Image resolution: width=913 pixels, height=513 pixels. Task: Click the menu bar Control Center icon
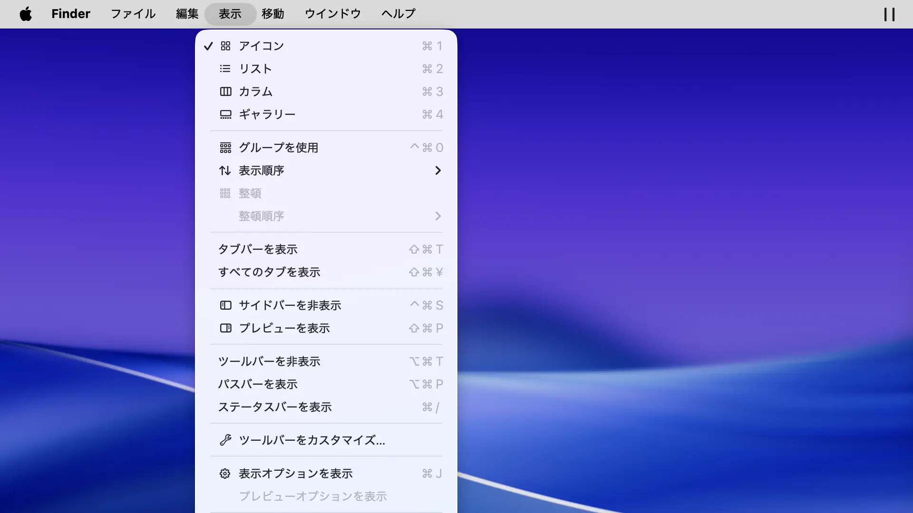click(889, 14)
